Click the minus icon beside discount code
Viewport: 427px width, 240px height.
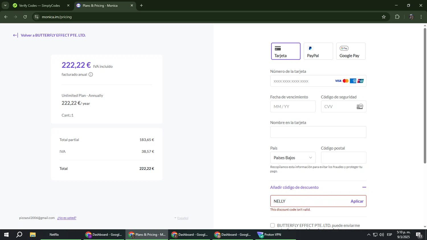tap(364, 187)
